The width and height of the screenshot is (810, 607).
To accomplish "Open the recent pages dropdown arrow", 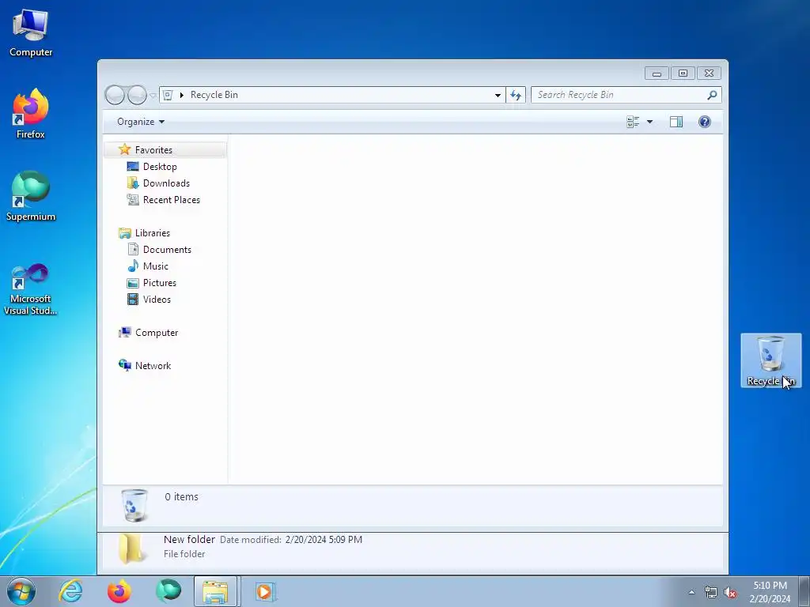I will 153,96.
